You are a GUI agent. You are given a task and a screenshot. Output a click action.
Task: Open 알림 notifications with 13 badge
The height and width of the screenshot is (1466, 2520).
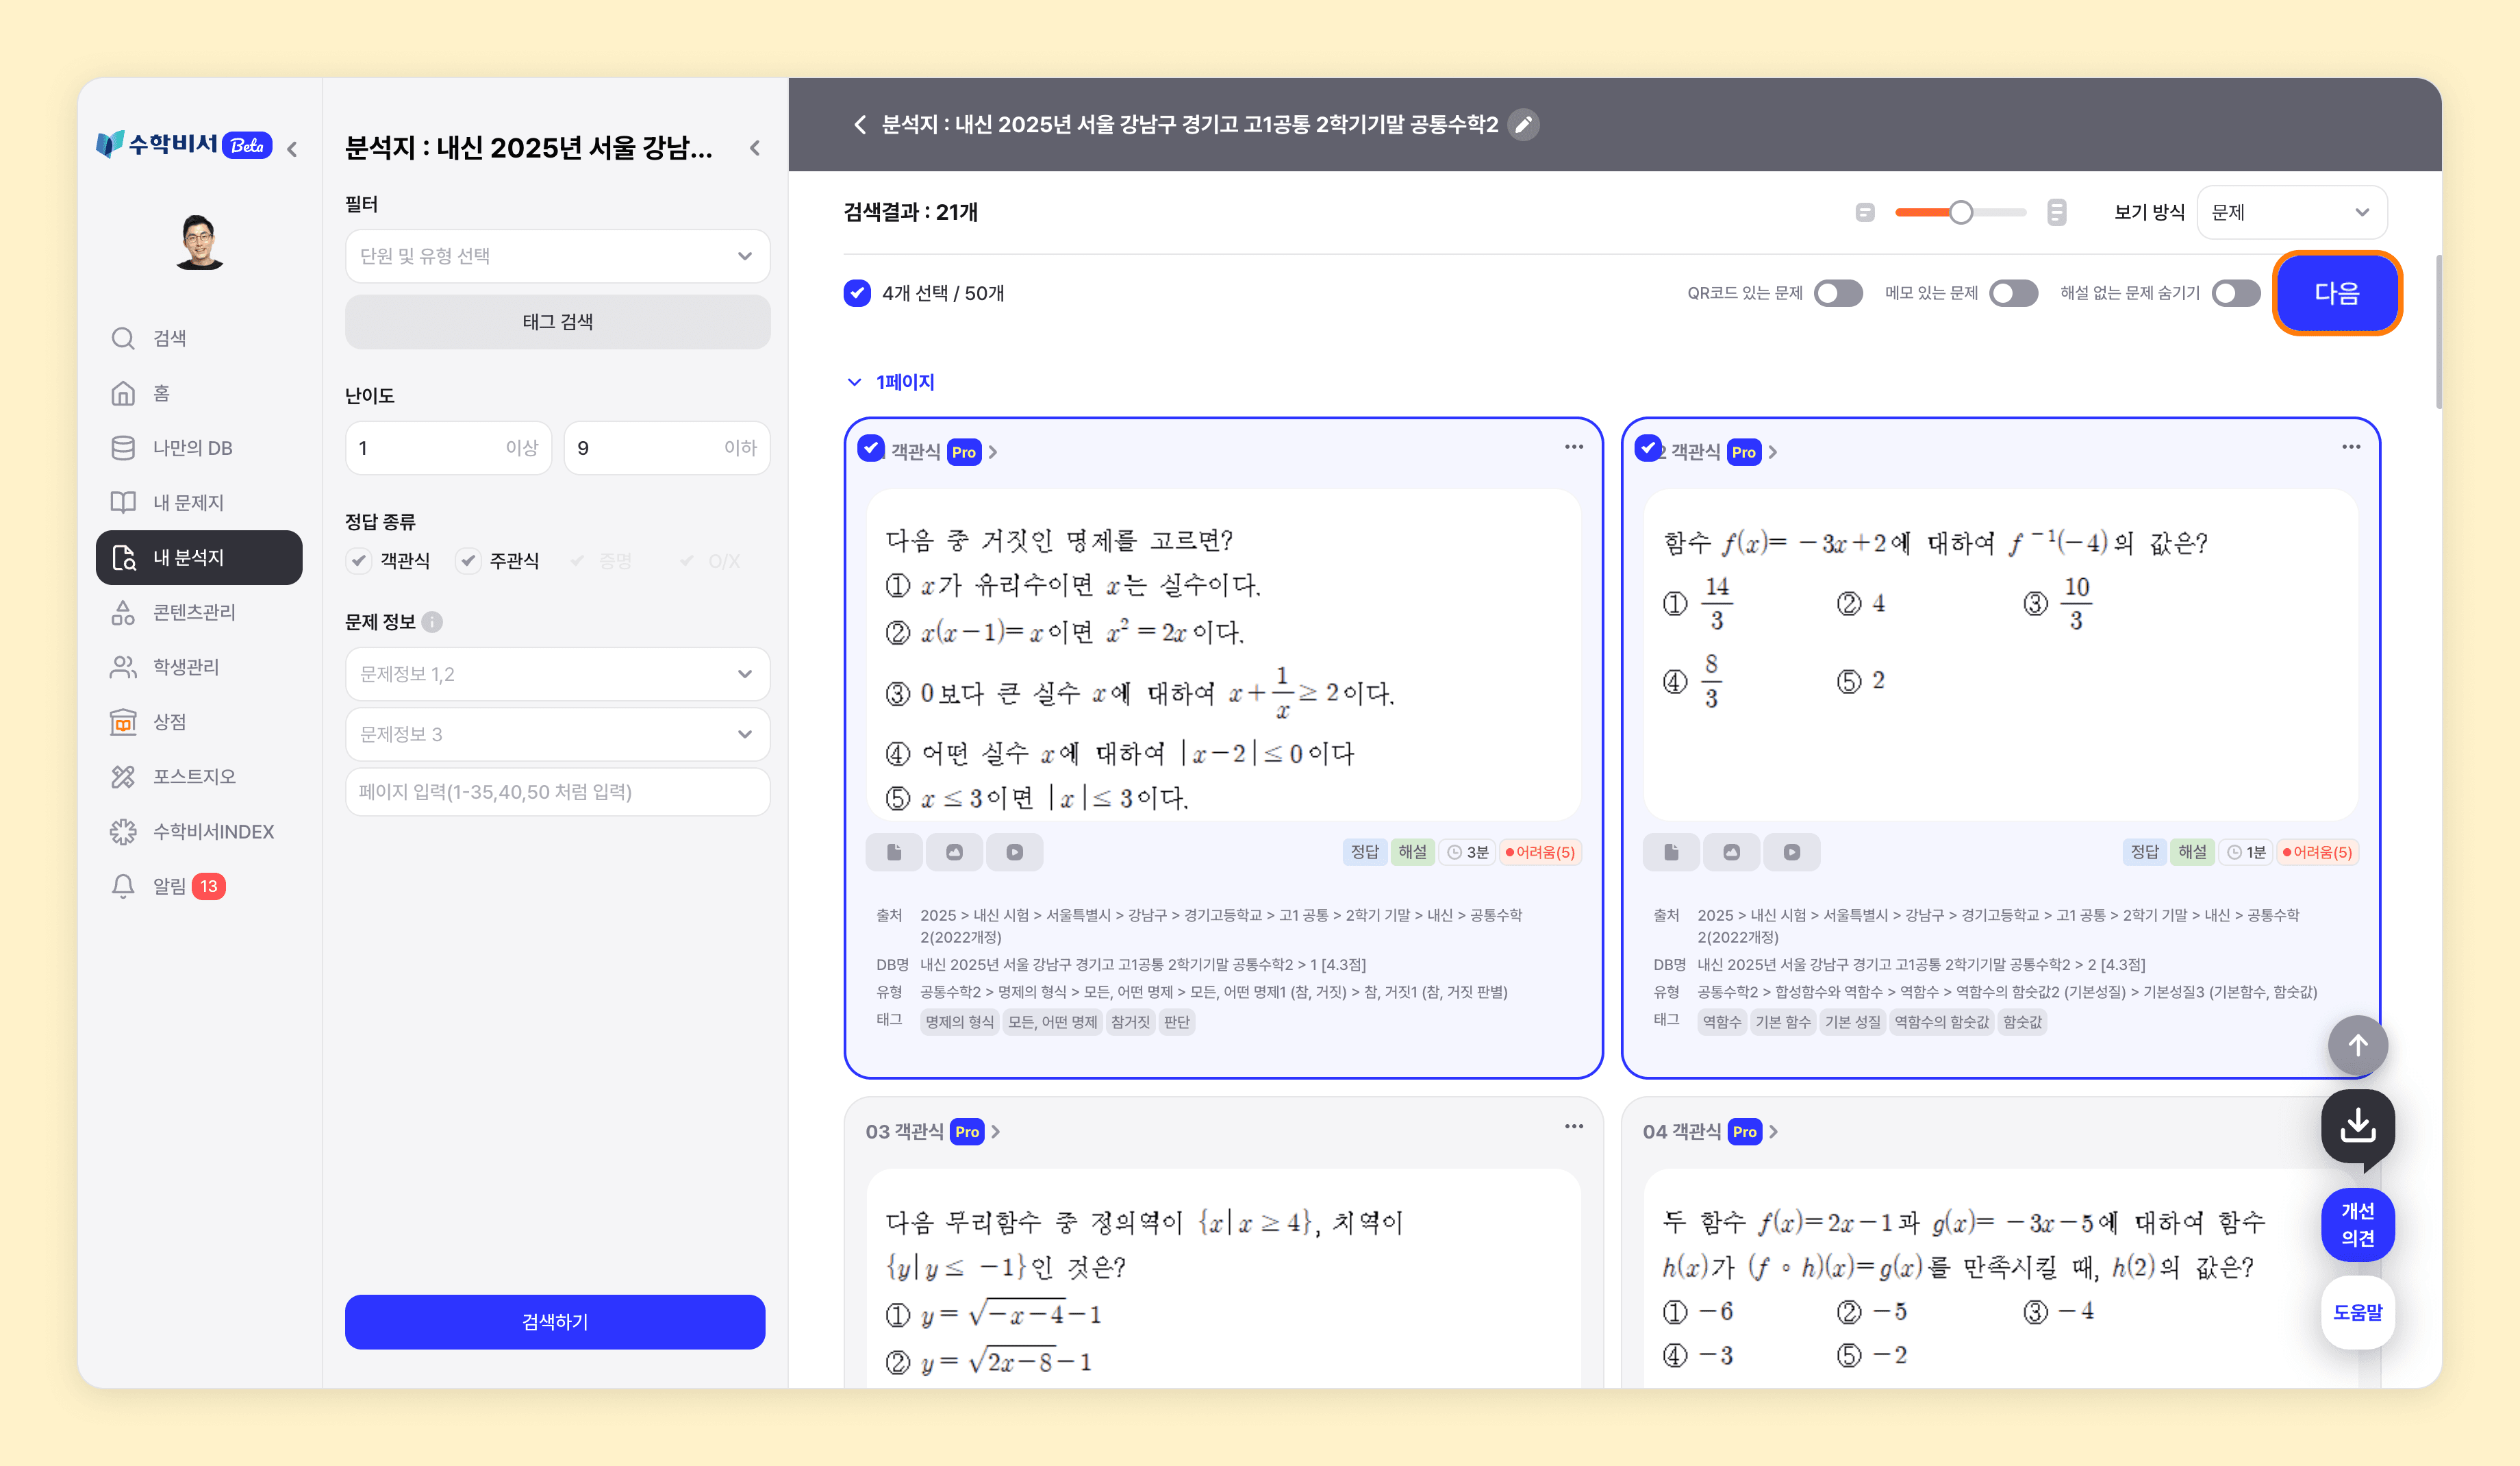pos(199,886)
